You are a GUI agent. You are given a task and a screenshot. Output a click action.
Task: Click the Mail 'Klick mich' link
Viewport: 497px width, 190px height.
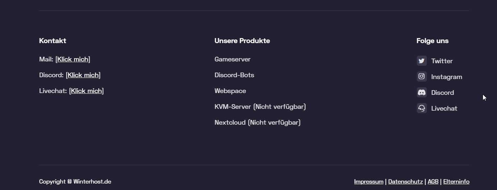(73, 59)
